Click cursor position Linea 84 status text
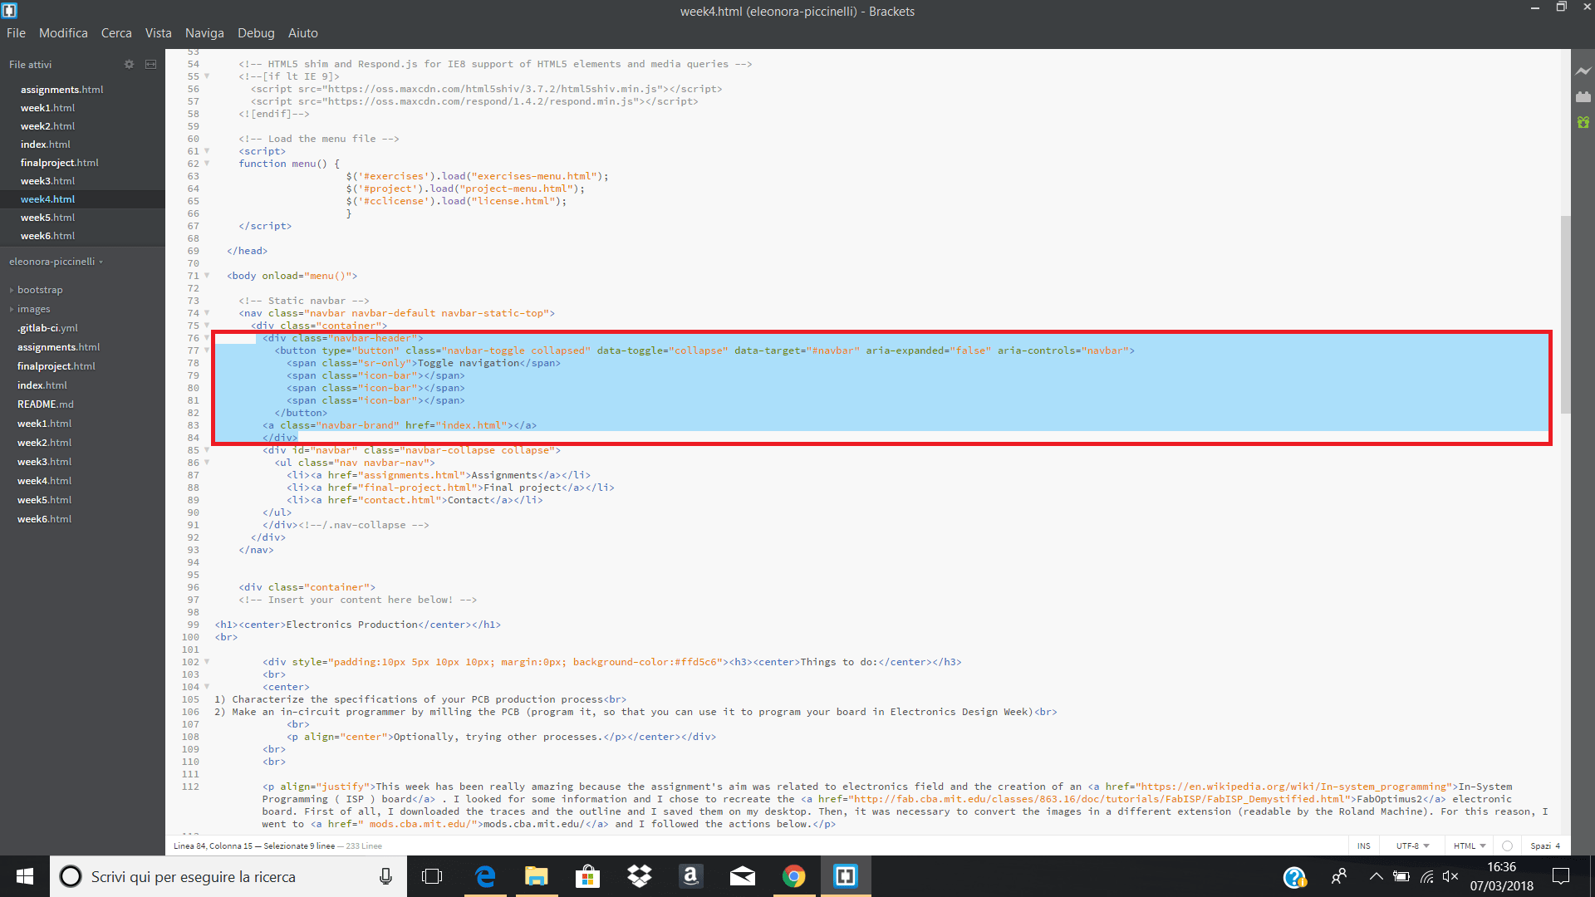Image resolution: width=1595 pixels, height=897 pixels. click(213, 846)
